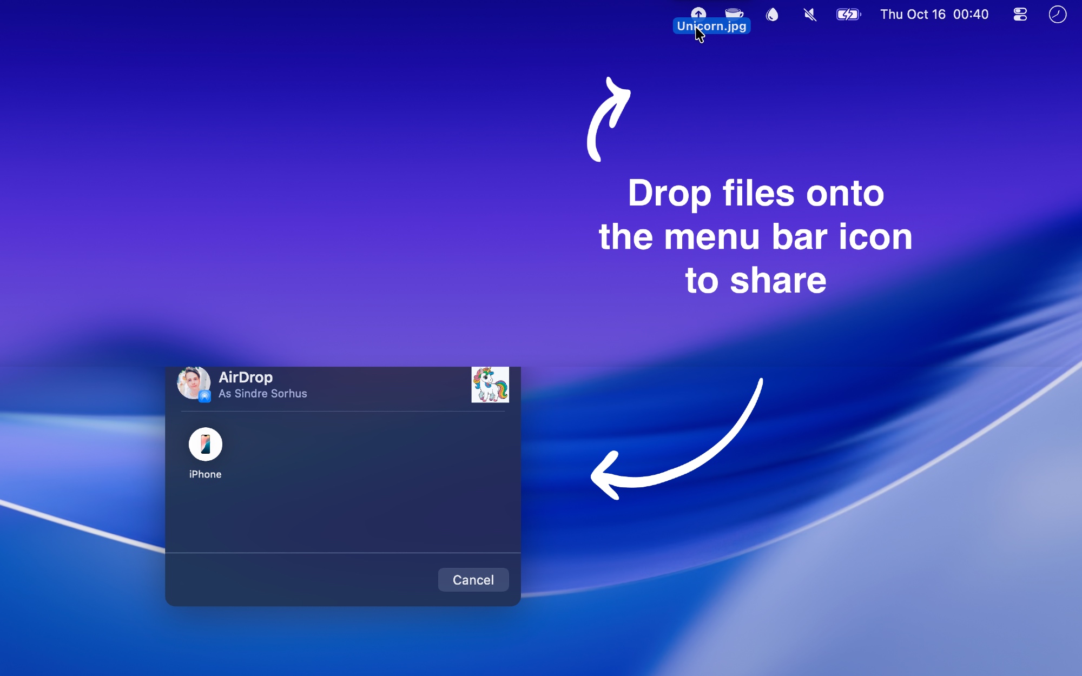This screenshot has height=676, width=1082.
Task: Select the iPhone AirDrop device icon
Action: click(x=205, y=444)
